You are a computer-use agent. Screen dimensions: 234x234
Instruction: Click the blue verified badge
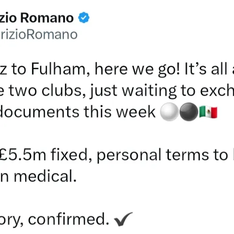[x=84, y=18]
